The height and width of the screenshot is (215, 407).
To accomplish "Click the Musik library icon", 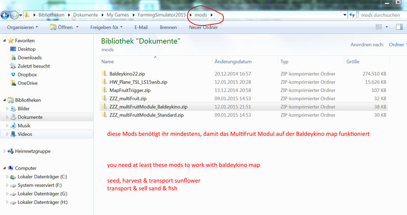I will [x=13, y=126].
